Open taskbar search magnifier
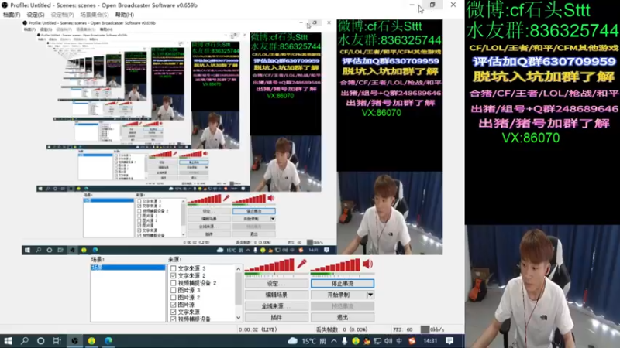 click(25, 340)
